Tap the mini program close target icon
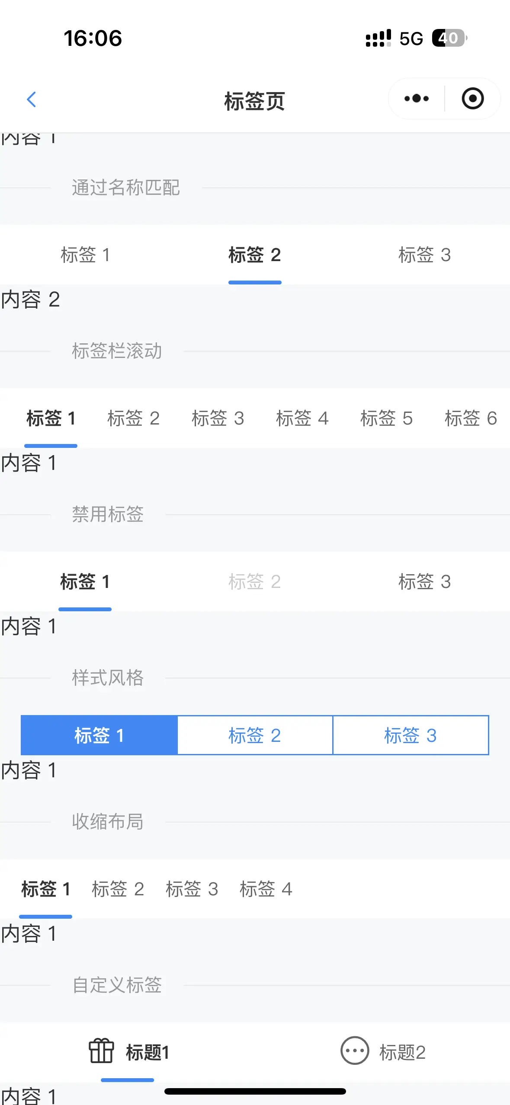The width and height of the screenshot is (510, 1105). pos(472,99)
